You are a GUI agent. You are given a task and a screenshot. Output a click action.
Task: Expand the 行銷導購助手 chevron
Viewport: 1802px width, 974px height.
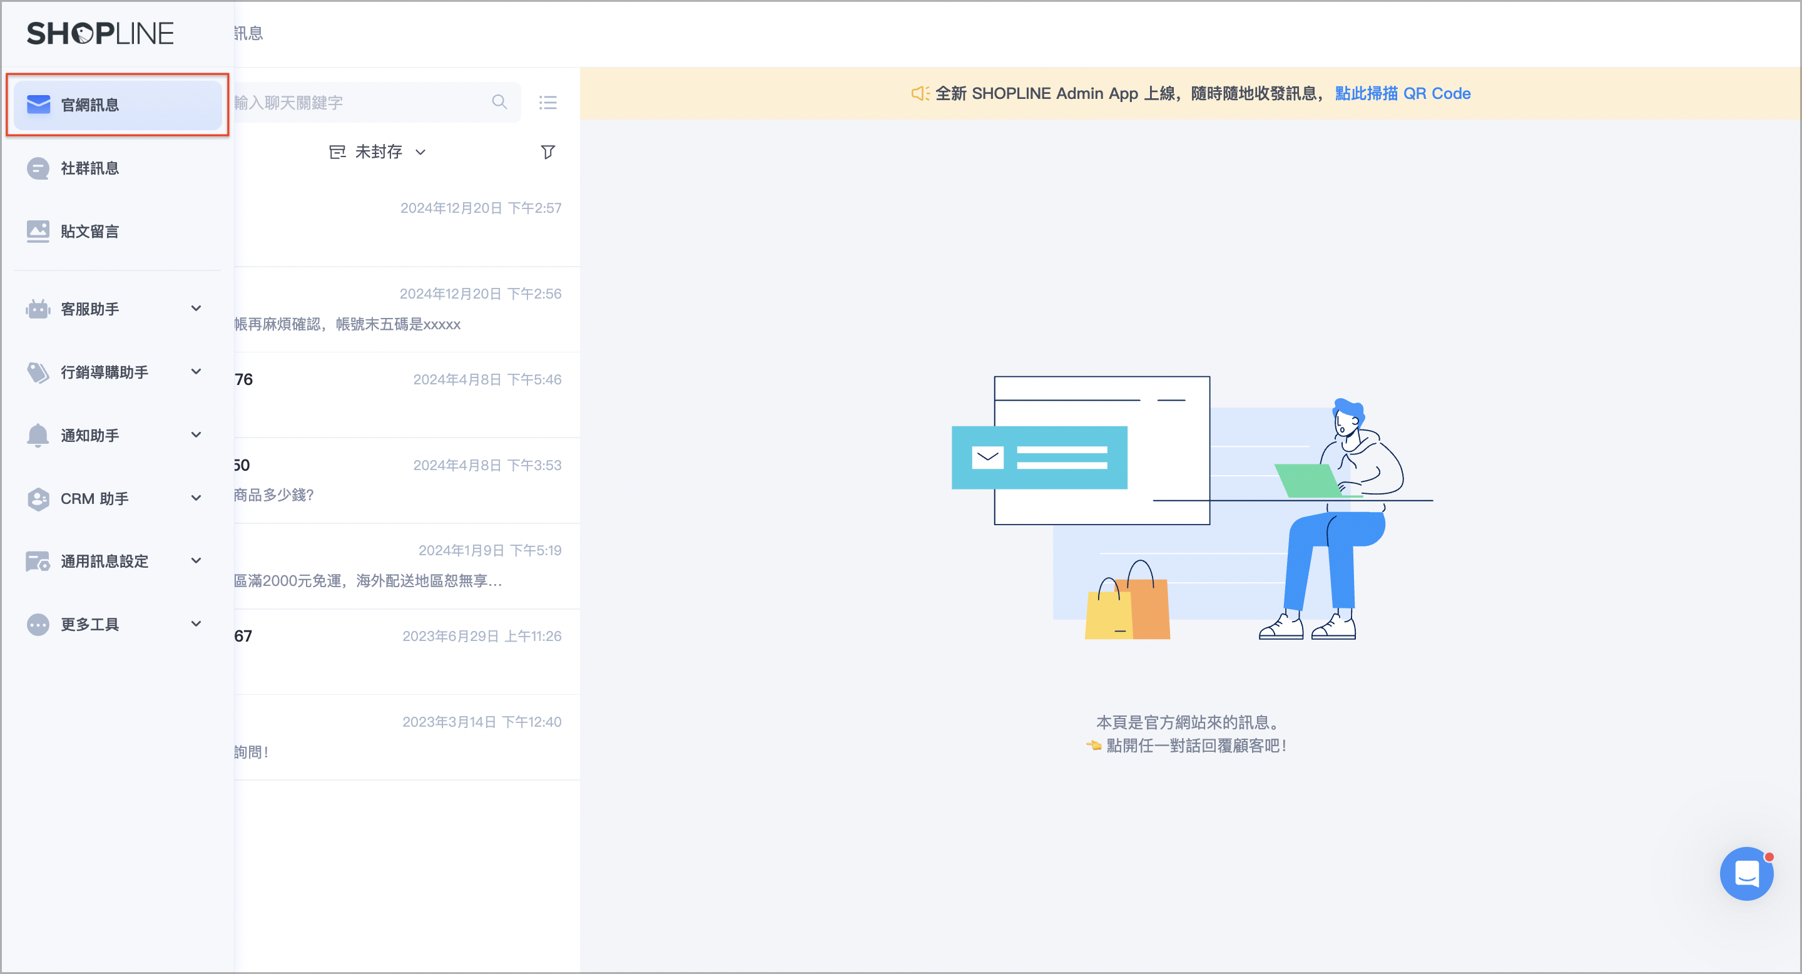coord(196,372)
